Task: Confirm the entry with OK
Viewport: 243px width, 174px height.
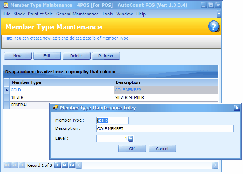Action: pos(132,149)
